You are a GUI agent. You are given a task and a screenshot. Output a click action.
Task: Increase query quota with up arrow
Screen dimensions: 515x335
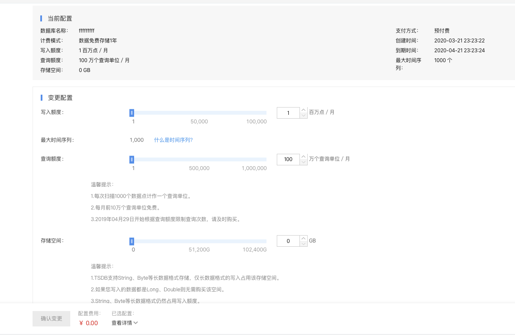[x=303, y=157]
